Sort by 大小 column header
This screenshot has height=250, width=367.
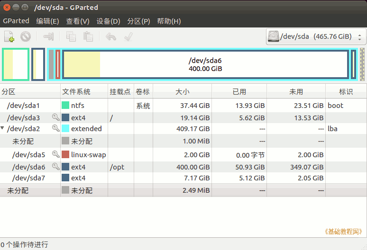click(183, 91)
